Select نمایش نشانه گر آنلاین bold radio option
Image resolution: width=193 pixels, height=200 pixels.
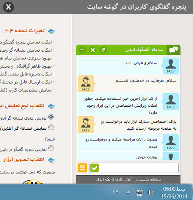(x=51, y=127)
